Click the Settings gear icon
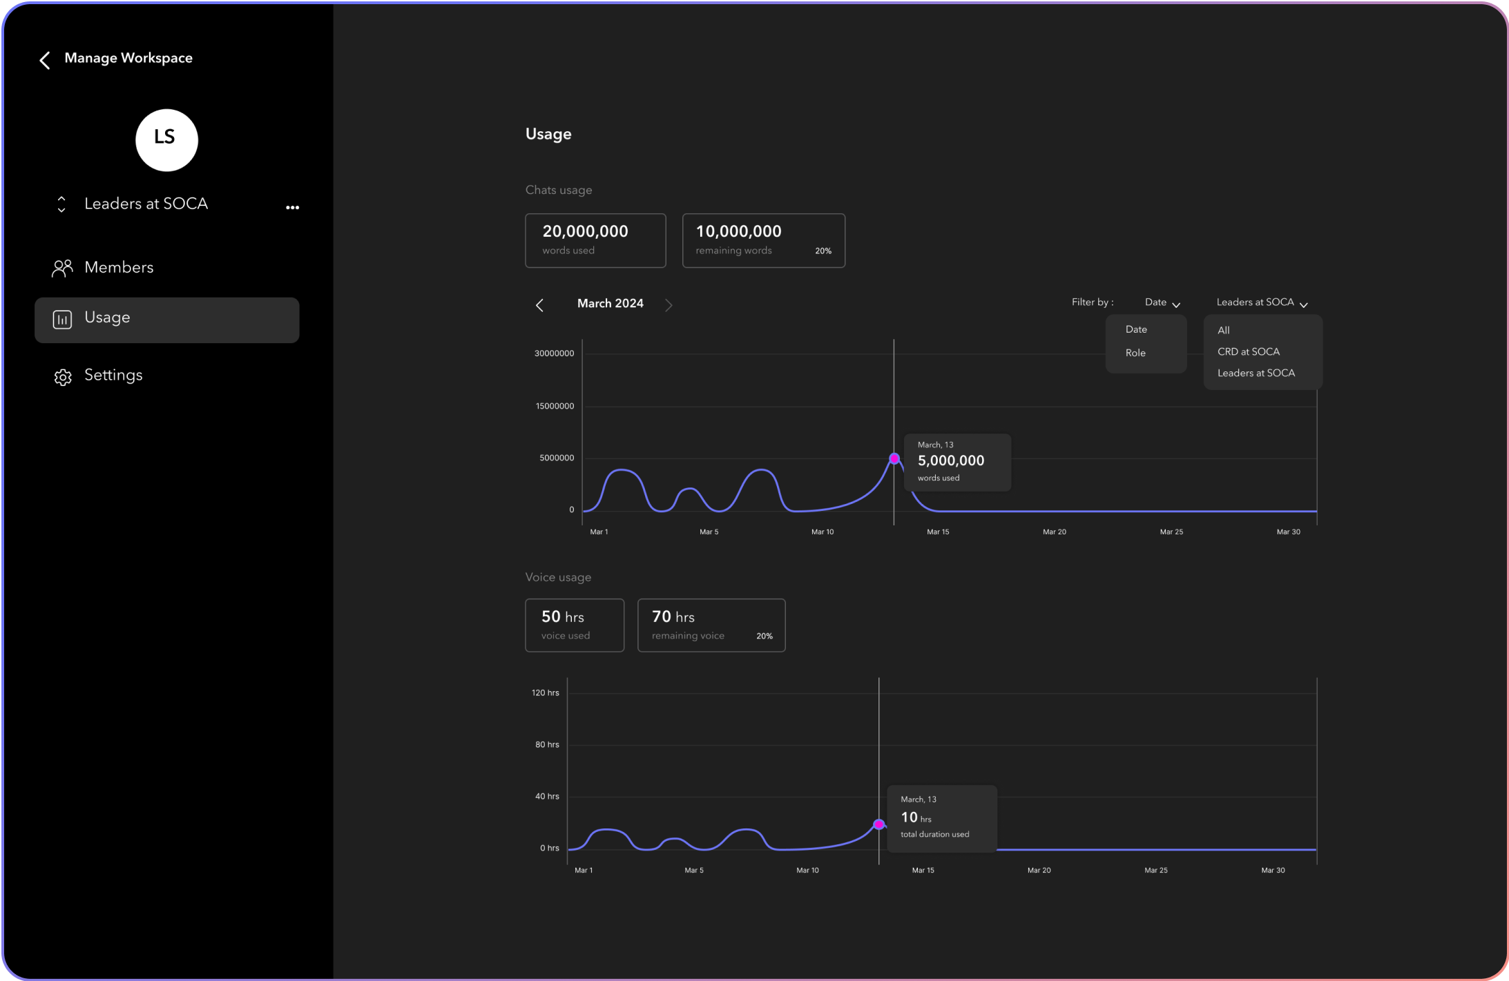Viewport: 1509px width, 981px height. click(x=63, y=377)
